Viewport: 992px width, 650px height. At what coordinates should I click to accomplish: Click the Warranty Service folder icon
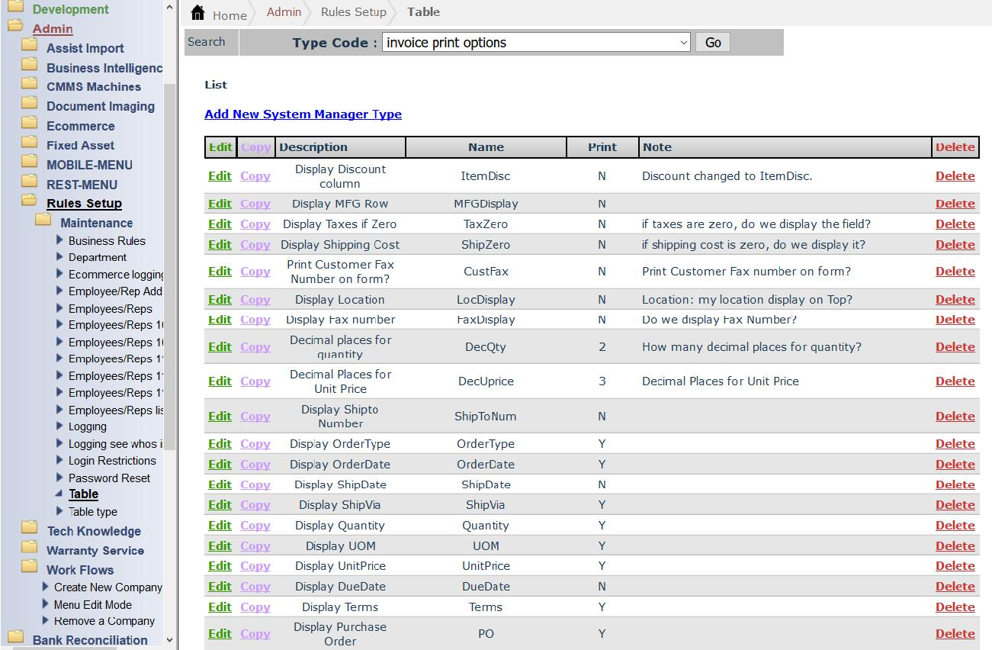pyautogui.click(x=30, y=547)
